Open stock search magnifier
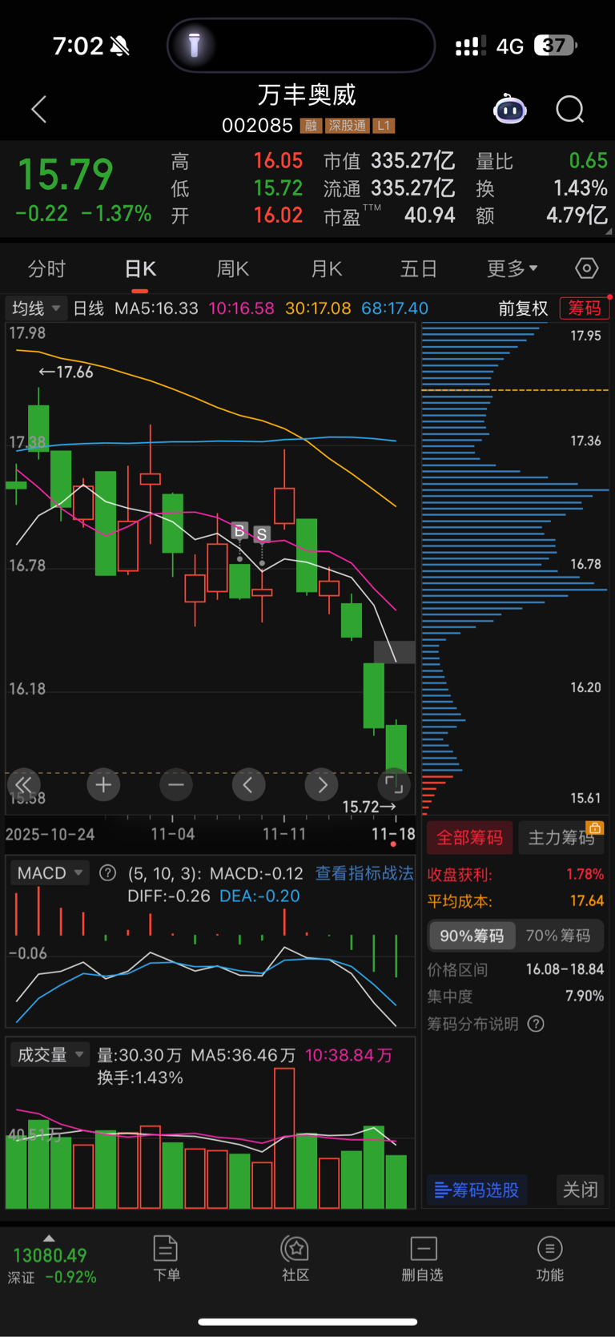 (x=570, y=109)
